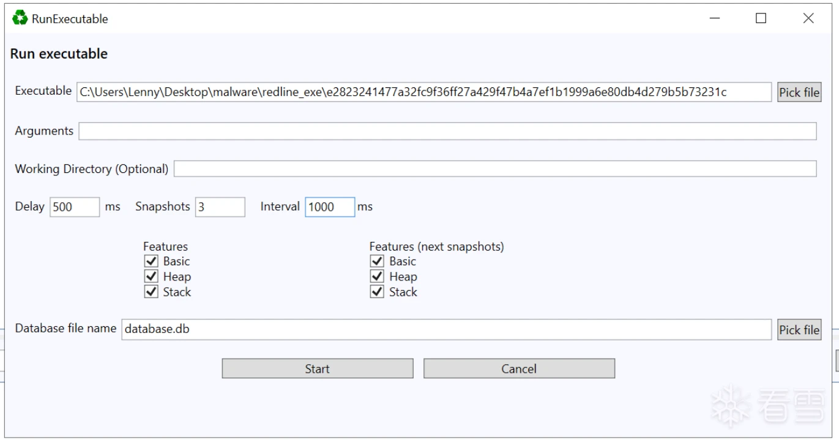
Task: Toggle Heap under Features (next snapshots)
Action: (377, 277)
